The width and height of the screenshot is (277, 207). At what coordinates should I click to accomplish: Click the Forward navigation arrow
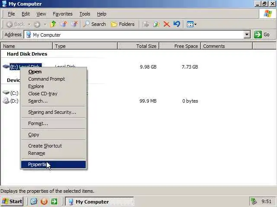click(x=37, y=24)
